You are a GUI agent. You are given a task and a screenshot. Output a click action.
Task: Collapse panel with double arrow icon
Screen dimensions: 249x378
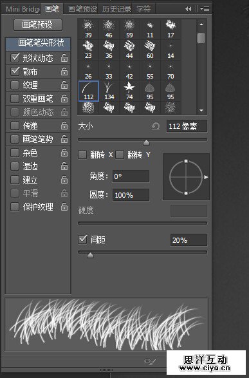(x=189, y=9)
